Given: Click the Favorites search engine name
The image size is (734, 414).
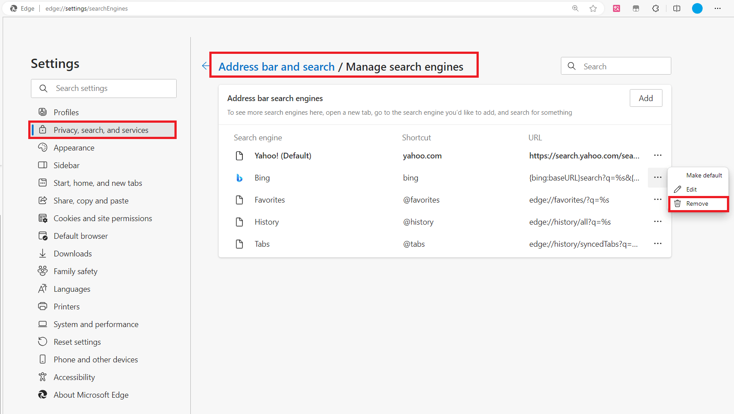Looking at the screenshot, I should [x=269, y=200].
